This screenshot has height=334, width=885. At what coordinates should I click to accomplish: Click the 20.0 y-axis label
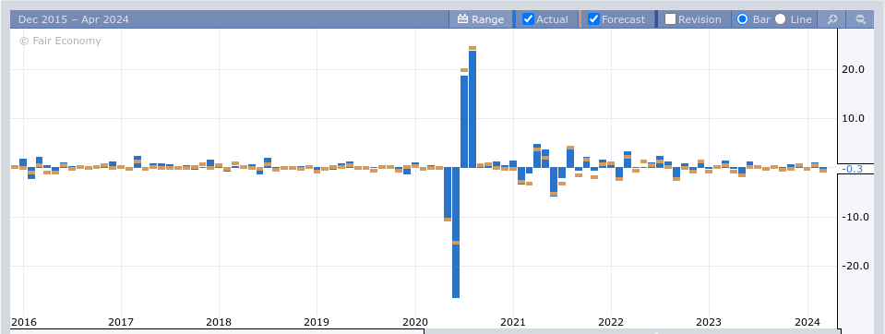pyautogui.click(x=853, y=69)
